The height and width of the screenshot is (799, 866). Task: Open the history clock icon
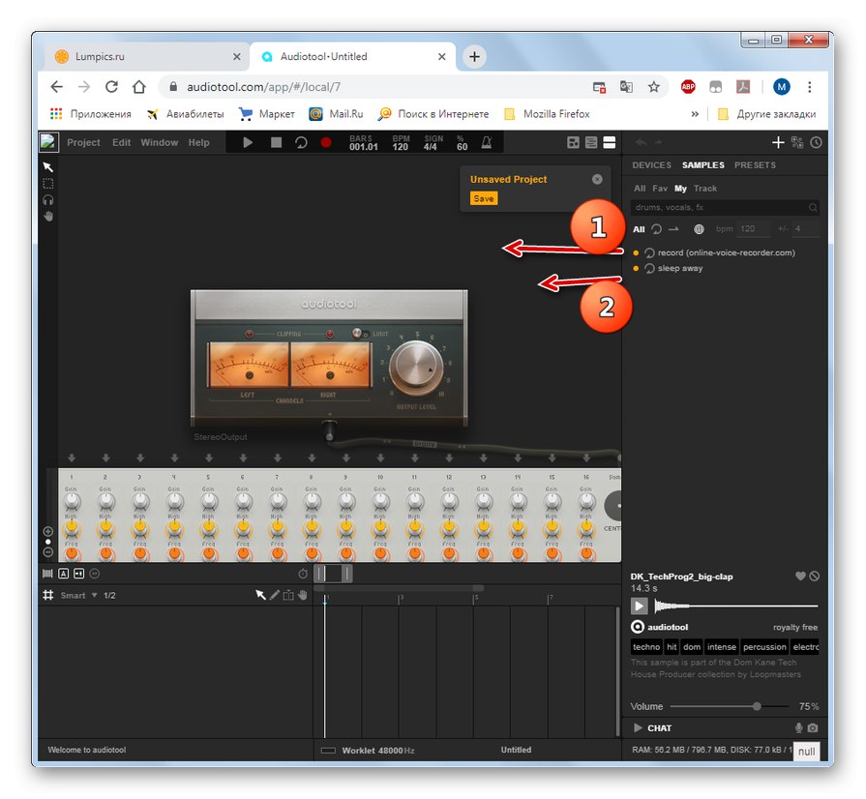[x=816, y=142]
